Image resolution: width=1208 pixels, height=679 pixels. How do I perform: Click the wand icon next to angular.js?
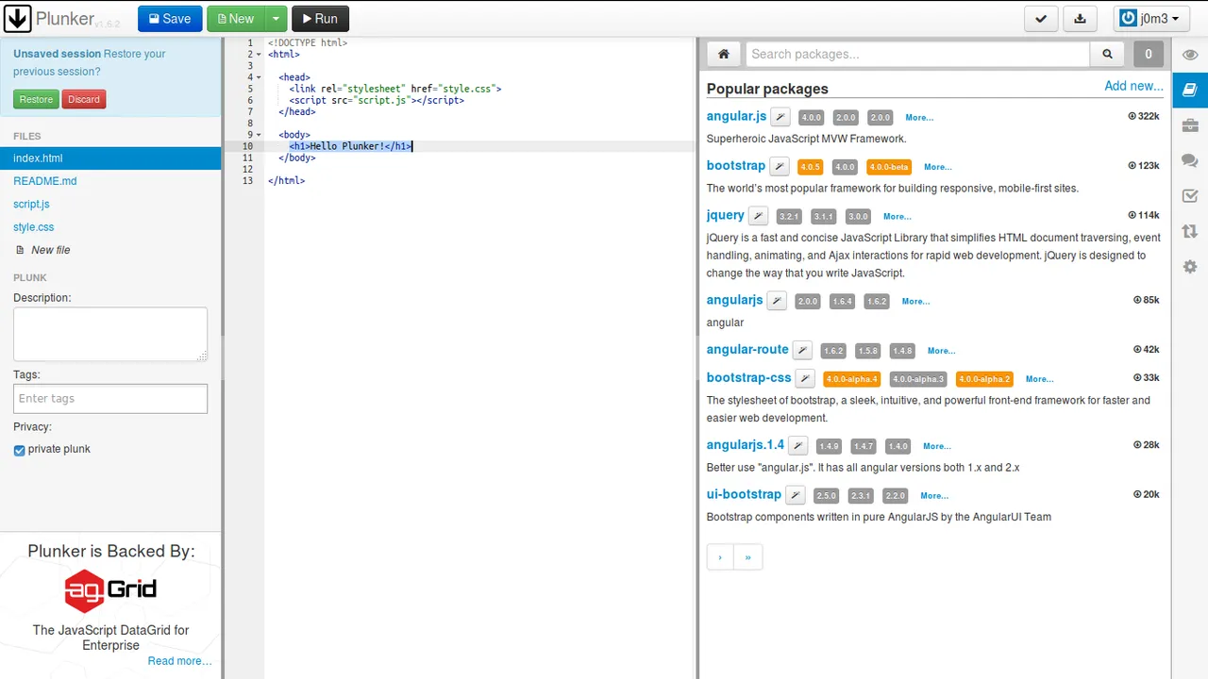tap(780, 117)
